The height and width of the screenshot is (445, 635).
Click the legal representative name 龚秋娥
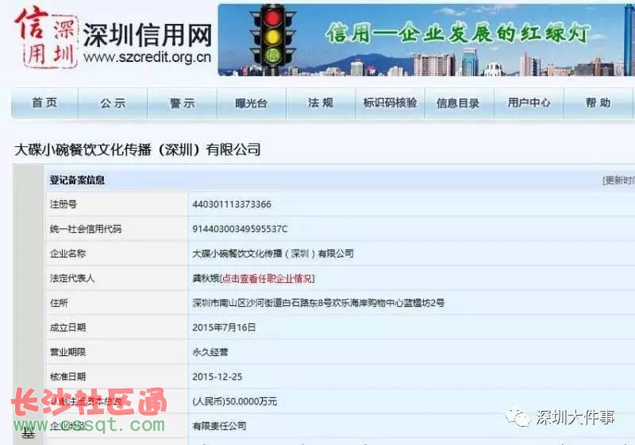click(206, 278)
